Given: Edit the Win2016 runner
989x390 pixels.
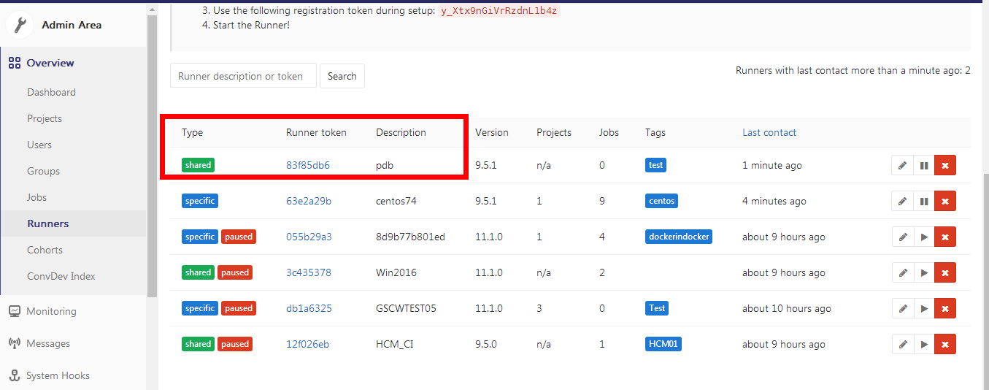Looking at the screenshot, I should pyautogui.click(x=903, y=272).
